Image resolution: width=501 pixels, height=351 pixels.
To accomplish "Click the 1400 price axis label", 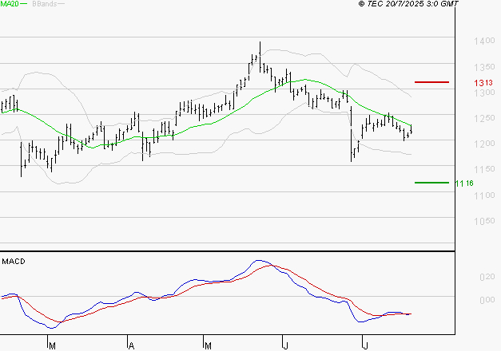I will (x=484, y=41).
